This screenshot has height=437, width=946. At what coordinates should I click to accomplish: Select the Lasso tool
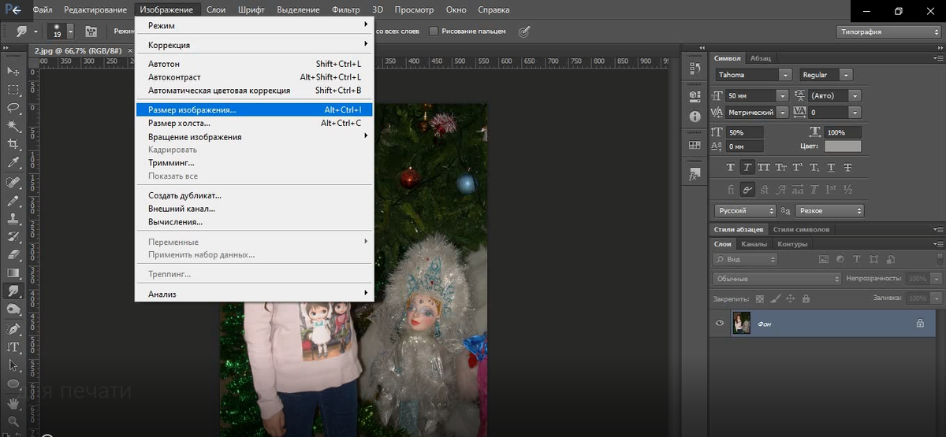[x=13, y=108]
